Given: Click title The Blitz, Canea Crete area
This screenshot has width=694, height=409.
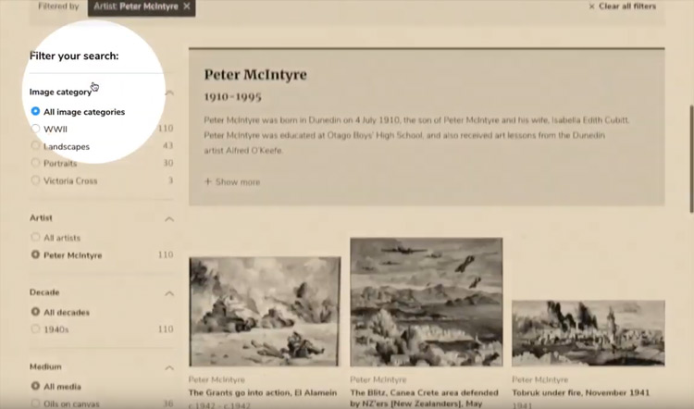Looking at the screenshot, I should [424, 398].
